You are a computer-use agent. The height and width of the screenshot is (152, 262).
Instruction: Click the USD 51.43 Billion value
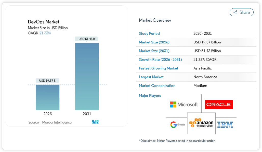coord(207,51)
